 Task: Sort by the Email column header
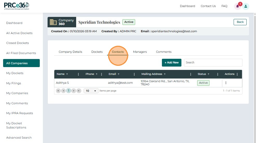pos(114,74)
